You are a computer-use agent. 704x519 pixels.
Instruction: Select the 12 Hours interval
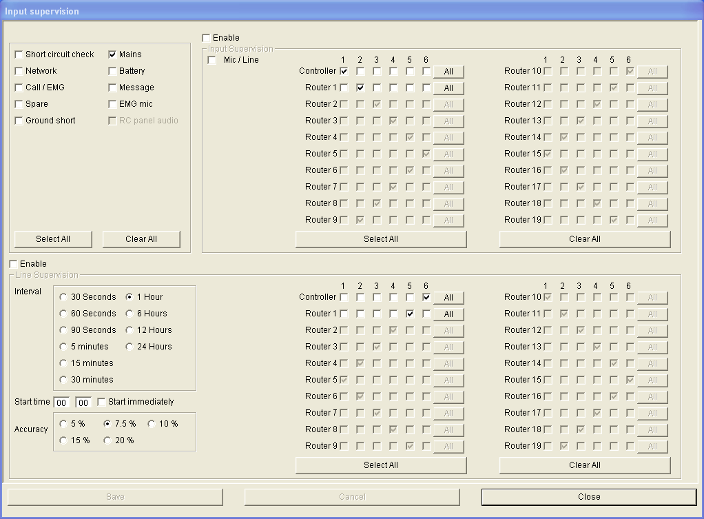(130, 330)
